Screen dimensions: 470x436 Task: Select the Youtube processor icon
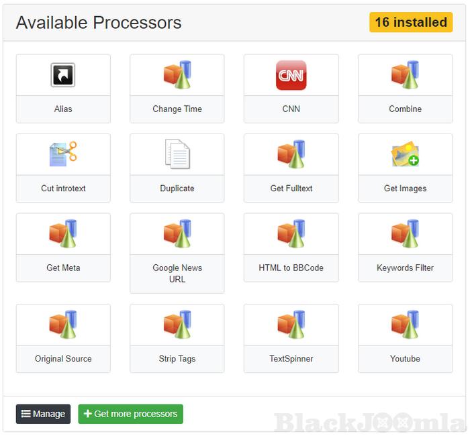[x=405, y=325]
